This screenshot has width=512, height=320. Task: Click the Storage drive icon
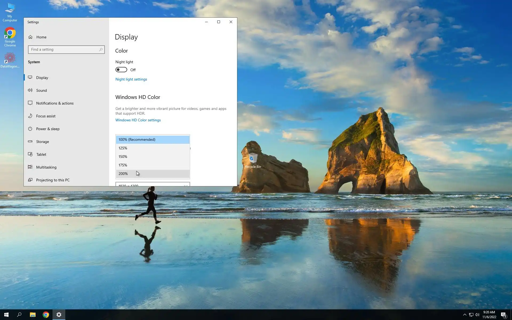point(30,141)
